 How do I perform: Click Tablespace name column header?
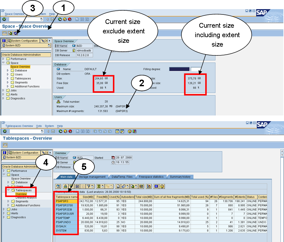[x=66, y=197]
